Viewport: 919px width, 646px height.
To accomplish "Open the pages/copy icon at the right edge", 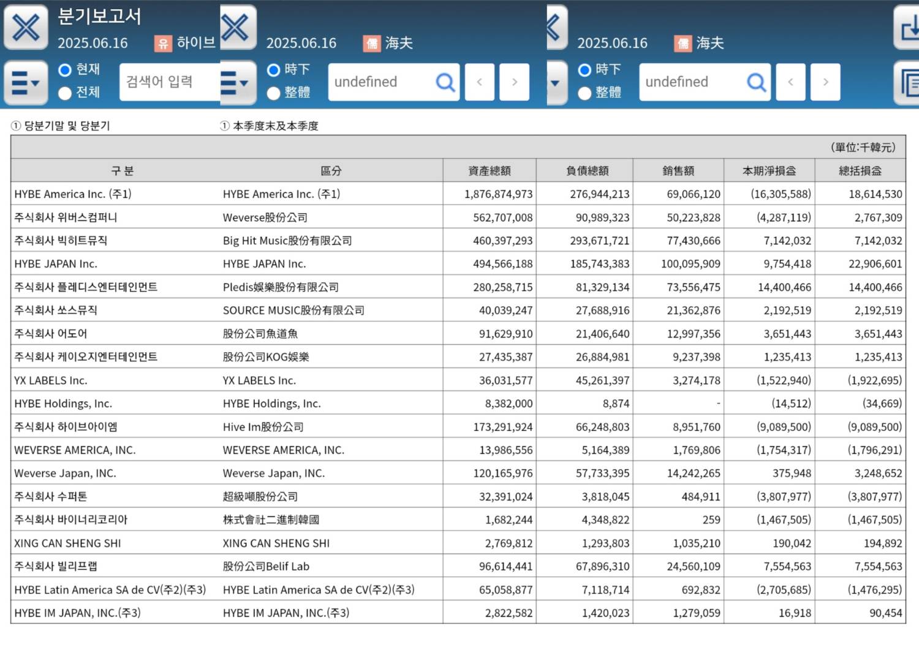I will click(907, 83).
